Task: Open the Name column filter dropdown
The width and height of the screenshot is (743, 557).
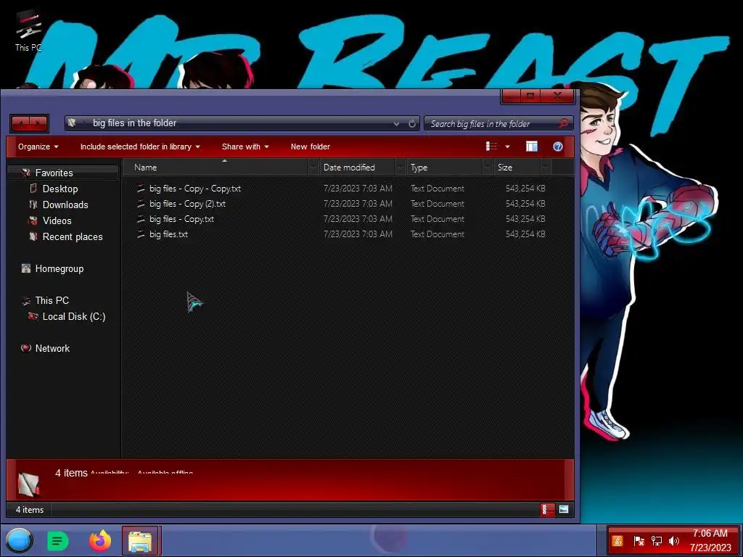Action: tap(313, 168)
